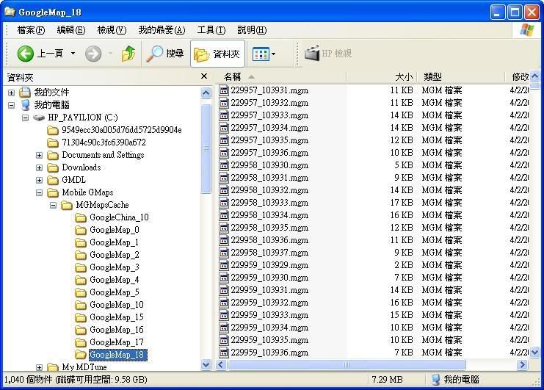The height and width of the screenshot is (390, 544).
Task: Open the Search (搜尋) tool
Action: (x=165, y=54)
